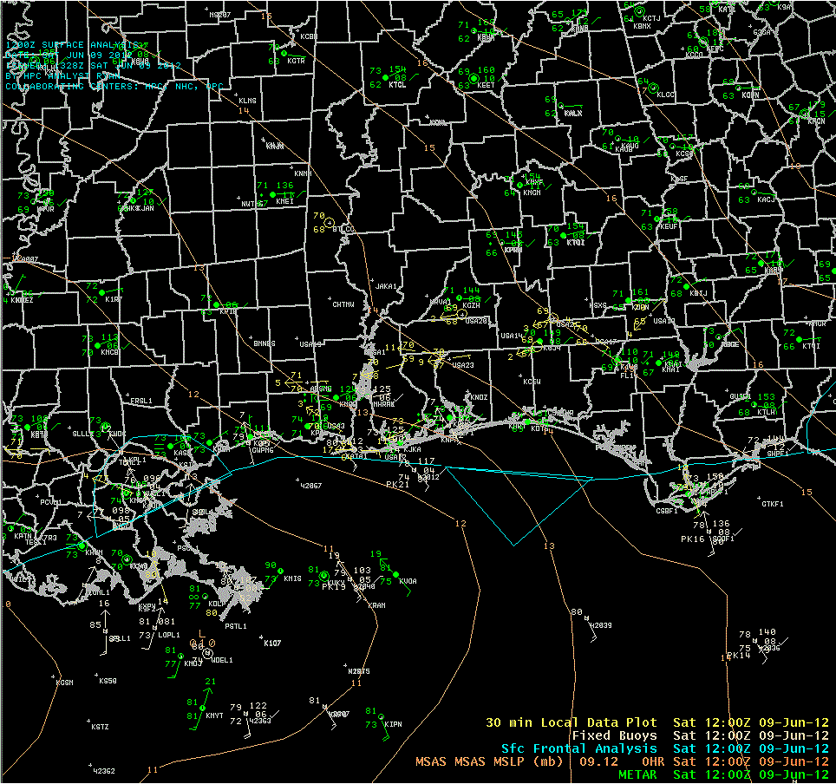Select the CSBF1 station label

coord(666,511)
